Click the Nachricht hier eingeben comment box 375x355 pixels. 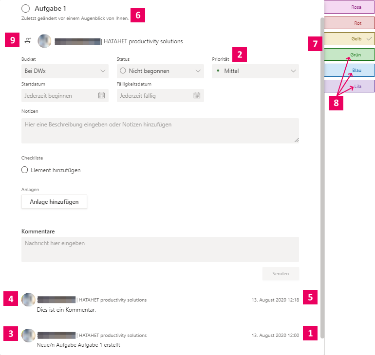point(160,249)
